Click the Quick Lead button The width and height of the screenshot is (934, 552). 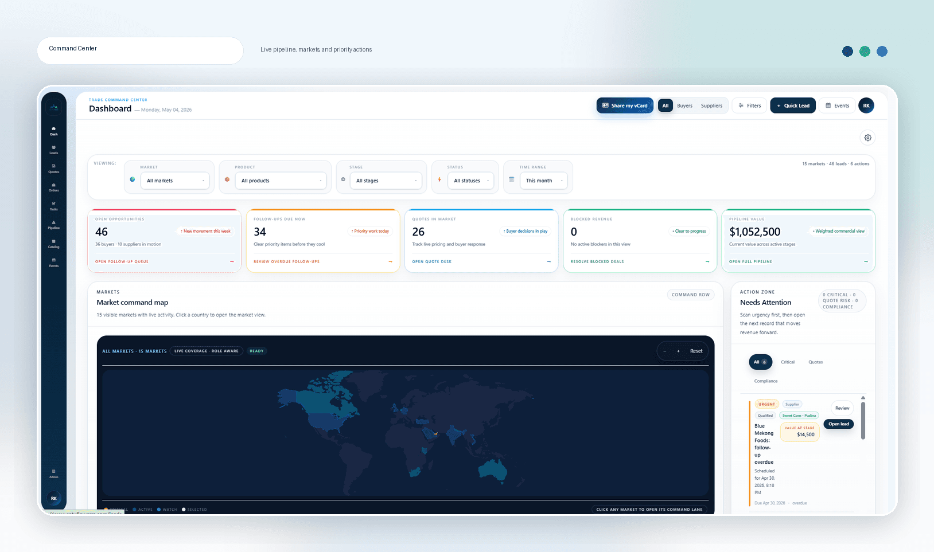click(x=793, y=105)
